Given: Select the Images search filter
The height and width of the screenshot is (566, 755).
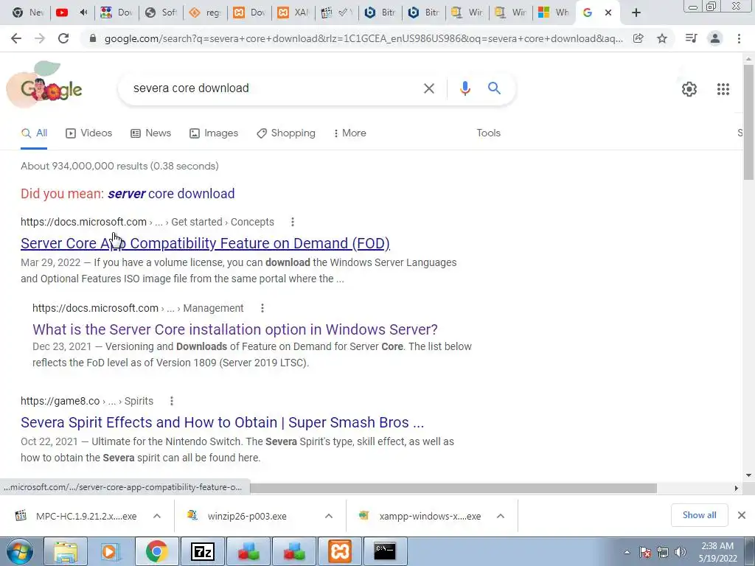Looking at the screenshot, I should point(214,133).
